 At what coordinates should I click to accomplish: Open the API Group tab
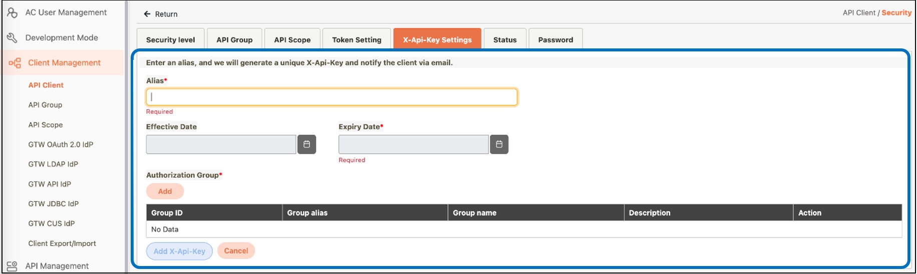234,39
